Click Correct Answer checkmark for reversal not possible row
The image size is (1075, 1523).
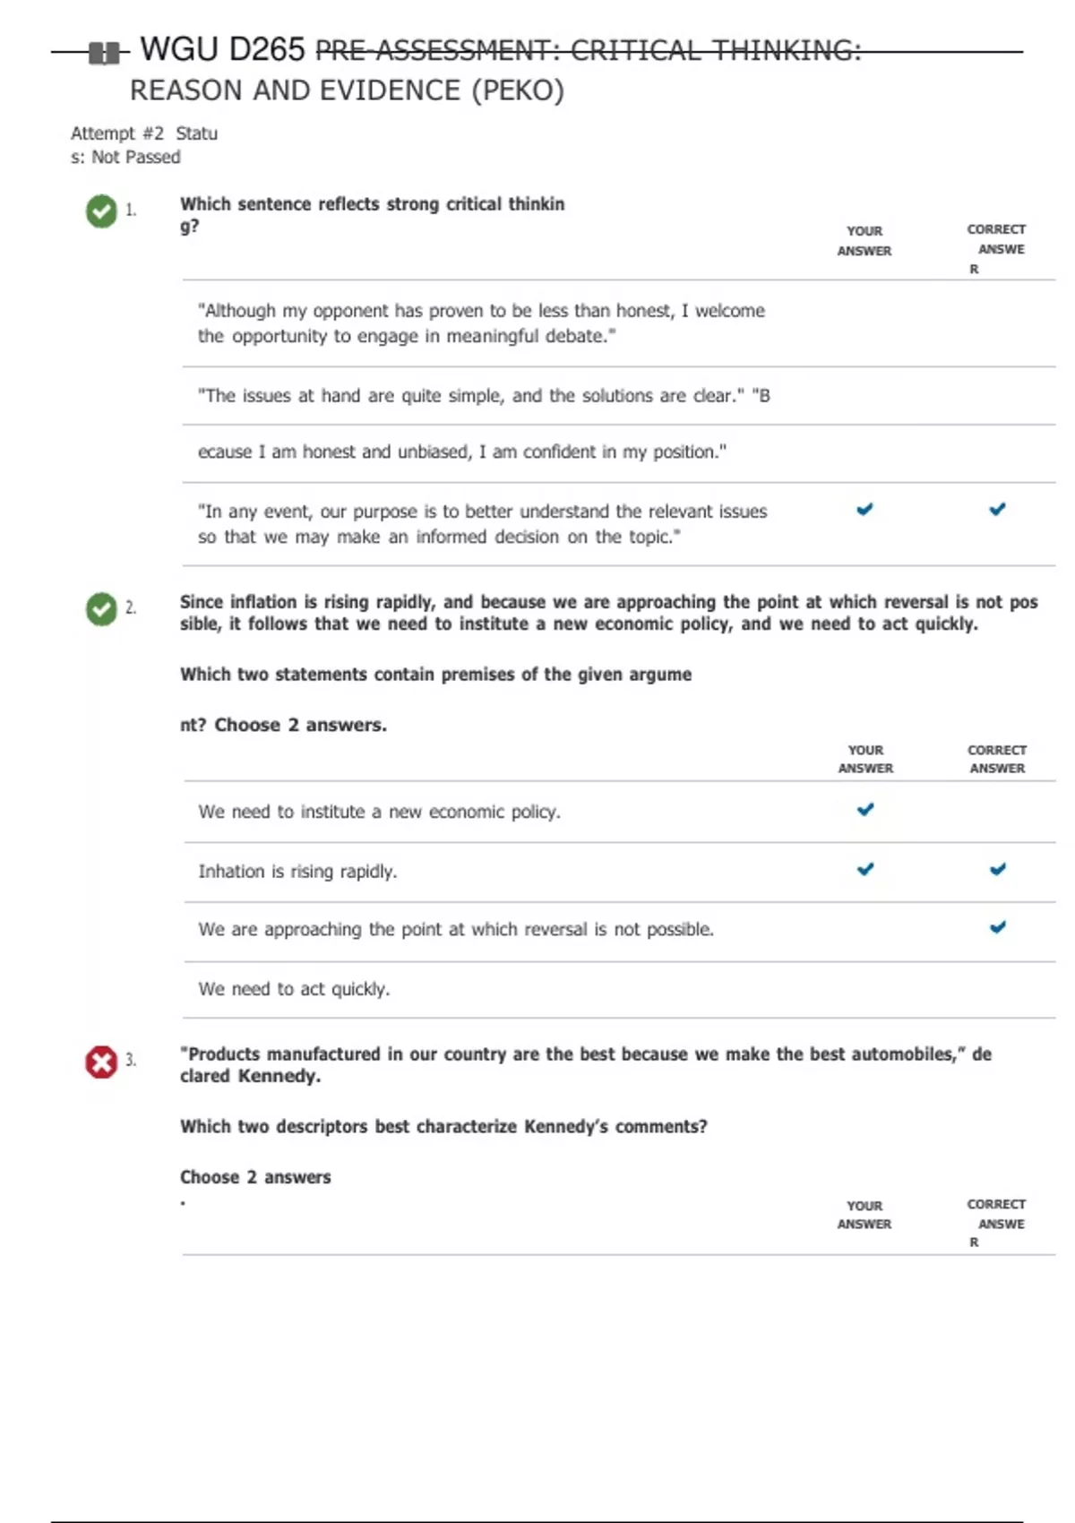point(998,927)
